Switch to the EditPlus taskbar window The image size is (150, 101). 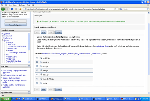pos(127,99)
